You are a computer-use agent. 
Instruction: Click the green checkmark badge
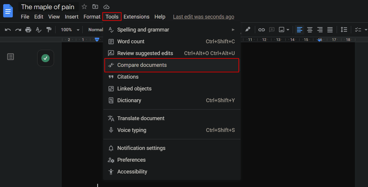click(x=45, y=58)
